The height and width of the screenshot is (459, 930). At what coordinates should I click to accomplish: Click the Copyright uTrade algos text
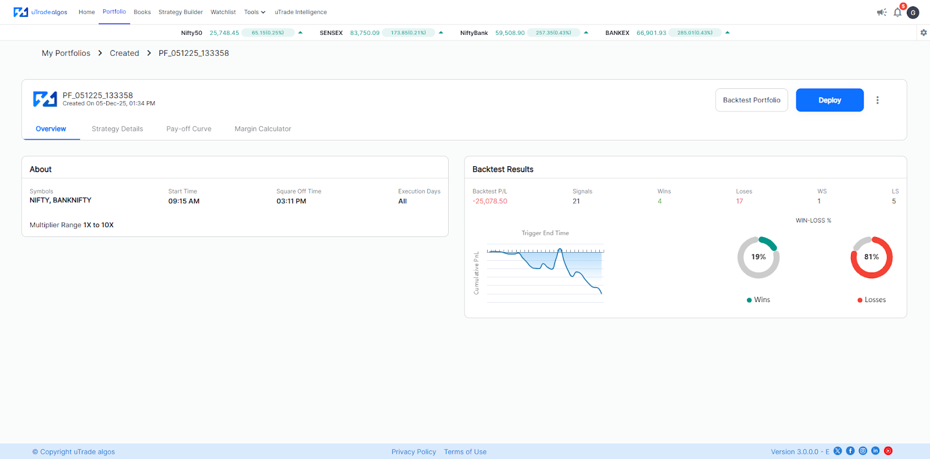(73, 451)
